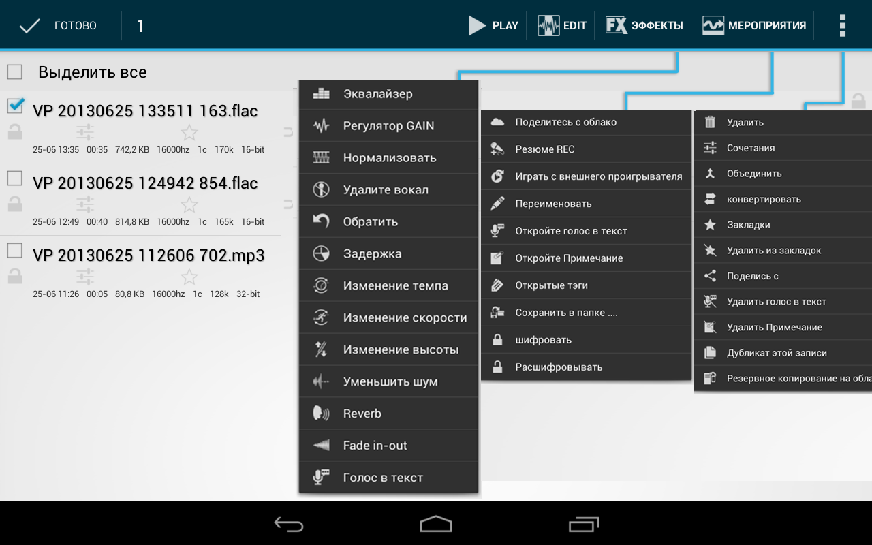This screenshot has height=545, width=872.
Task: Check the Выделить все checkbox
Action: pyautogui.click(x=14, y=72)
